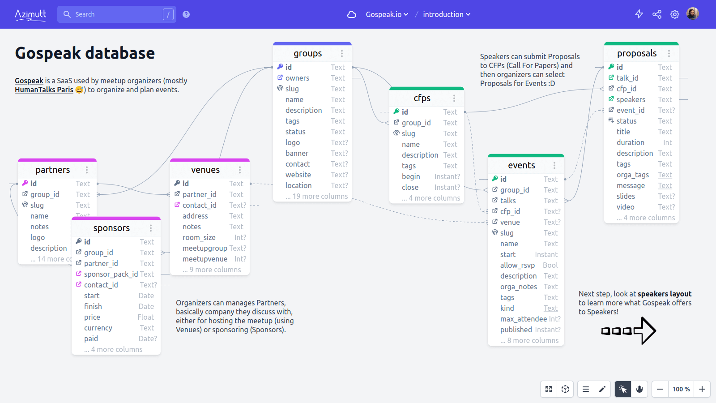The width and height of the screenshot is (716, 403).
Task: Open the partners table kebab menu
Action: [x=87, y=170]
